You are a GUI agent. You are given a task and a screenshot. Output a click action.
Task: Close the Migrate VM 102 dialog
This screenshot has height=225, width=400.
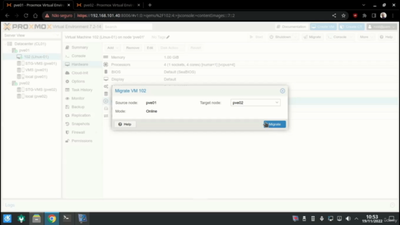coord(282,91)
